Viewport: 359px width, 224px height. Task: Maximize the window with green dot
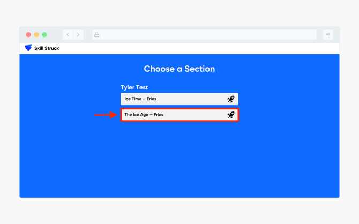(44, 35)
